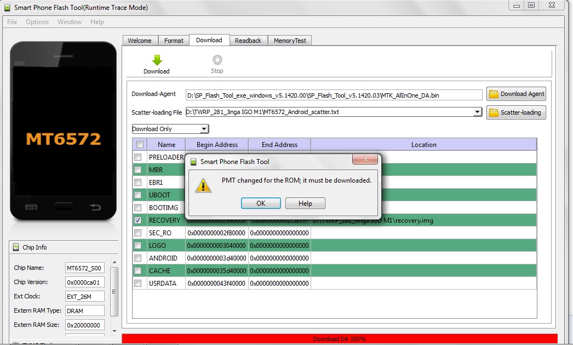Click the warning triangle icon in dialog
The image size is (573, 345).
[x=204, y=184]
